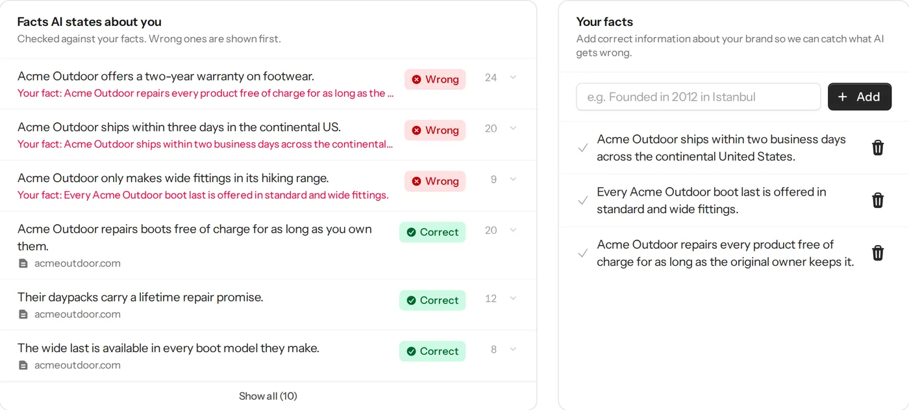
Task: Open acmeoutdoor.com source under wide last statement
Action: coord(77,365)
